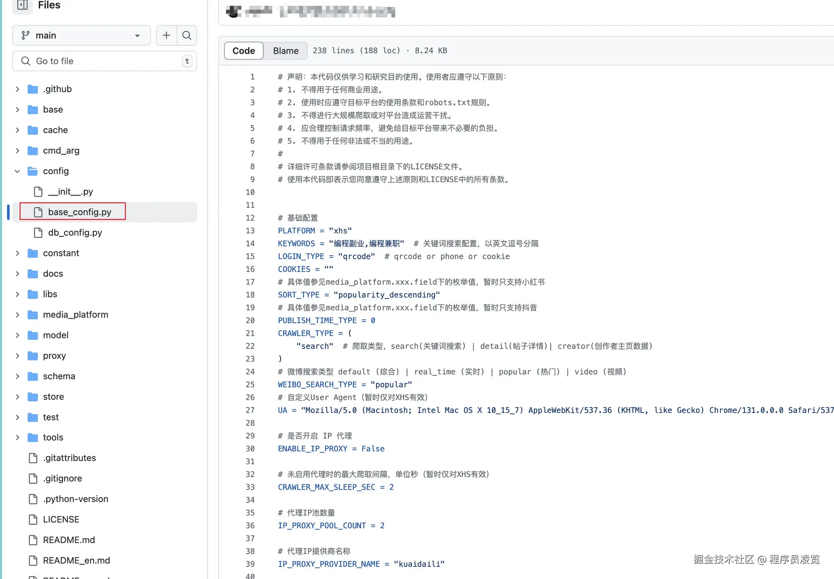The image size is (834, 579).
Task: Expand the proxy folder chevron
Action: [x=17, y=356]
